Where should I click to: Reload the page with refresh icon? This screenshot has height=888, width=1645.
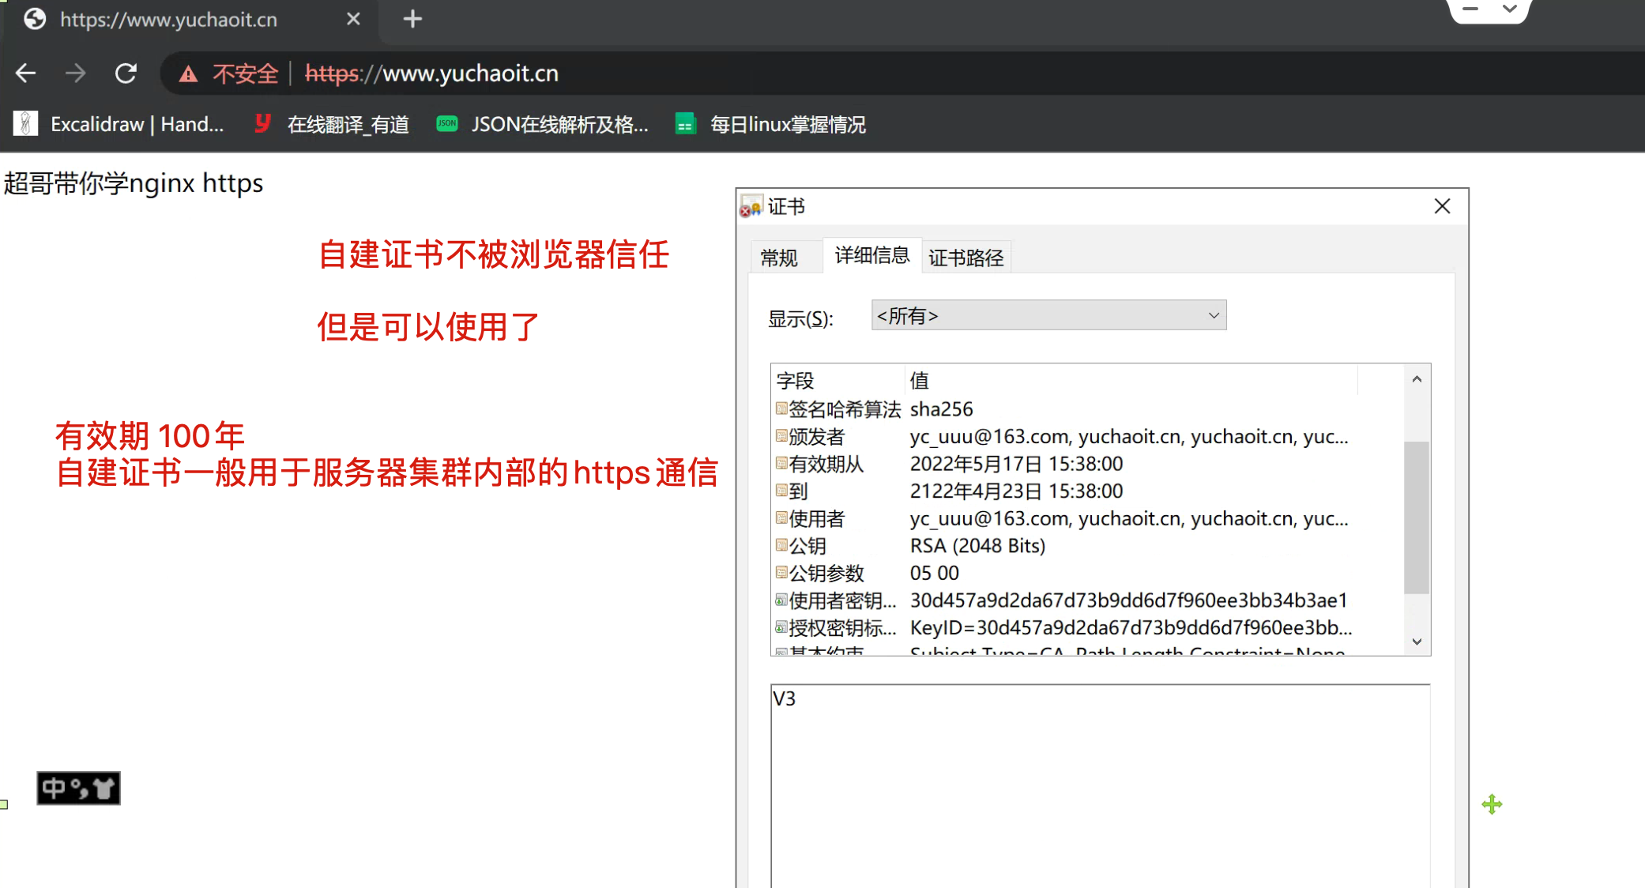click(126, 73)
